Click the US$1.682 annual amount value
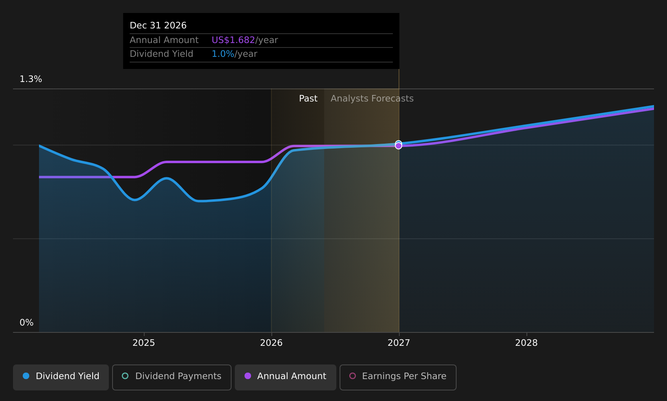 click(x=234, y=40)
